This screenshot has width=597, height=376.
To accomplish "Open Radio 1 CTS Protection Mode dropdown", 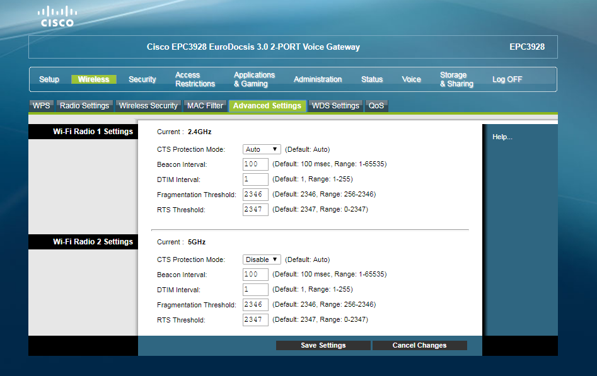I will pos(262,149).
